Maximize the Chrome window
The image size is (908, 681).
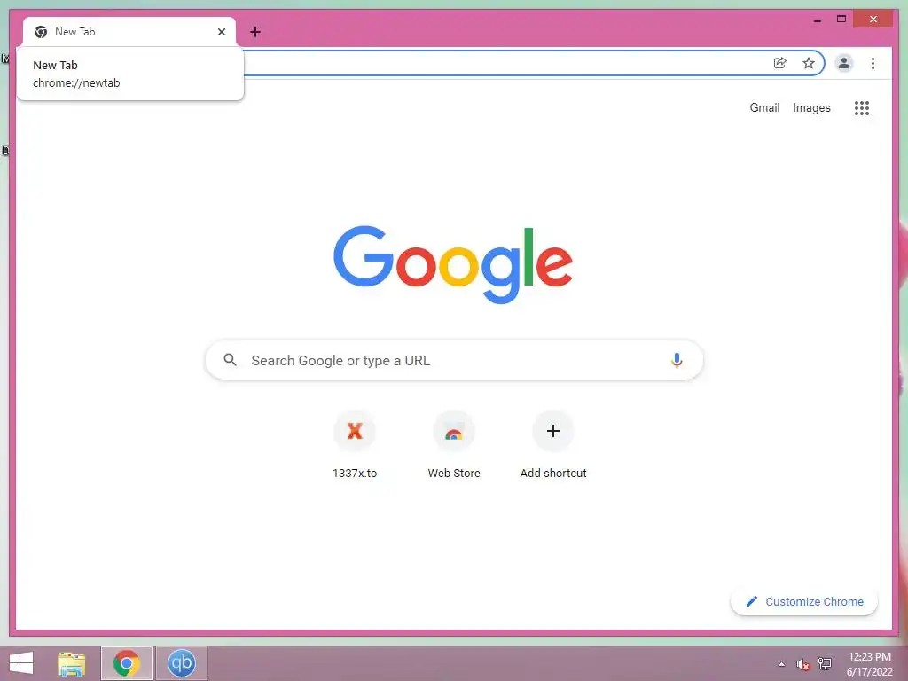point(841,20)
